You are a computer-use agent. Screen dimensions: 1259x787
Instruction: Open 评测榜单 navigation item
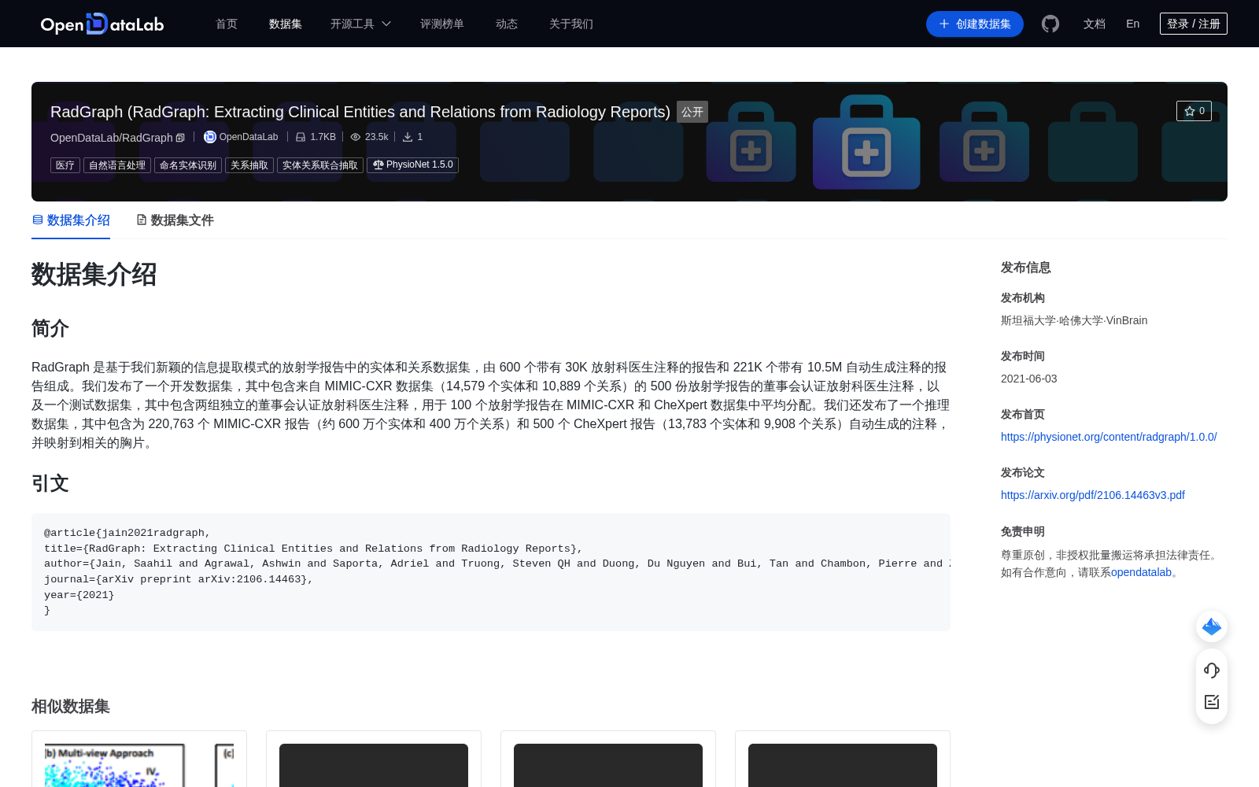point(442,24)
